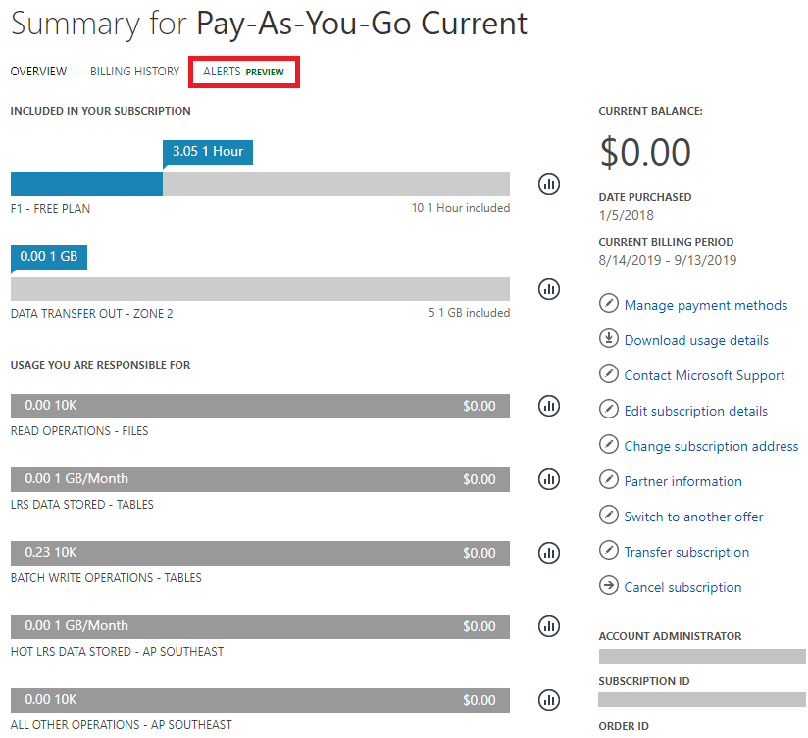The width and height of the screenshot is (808, 738).
Task: Open chart icon for Batch Write Operations - Tables
Action: coord(549,553)
